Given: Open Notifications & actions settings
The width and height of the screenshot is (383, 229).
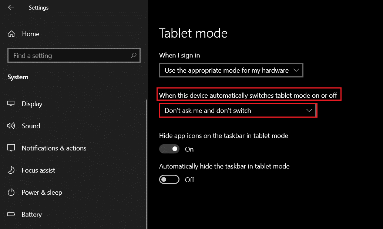Looking at the screenshot, I should 54,148.
